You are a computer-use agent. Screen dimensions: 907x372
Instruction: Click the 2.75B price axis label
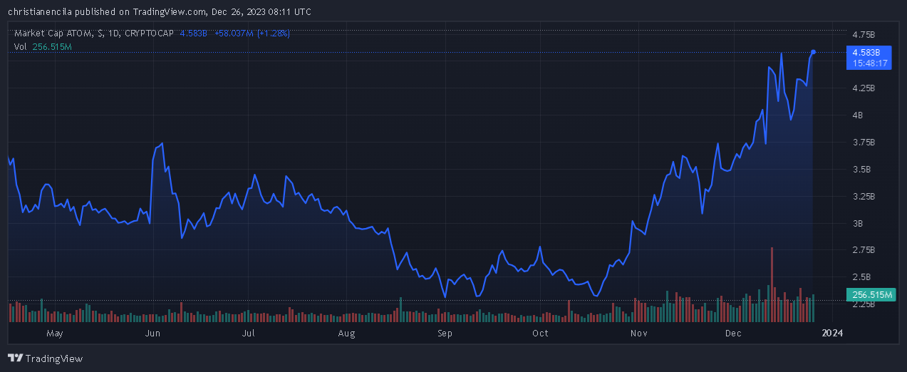tap(864, 250)
